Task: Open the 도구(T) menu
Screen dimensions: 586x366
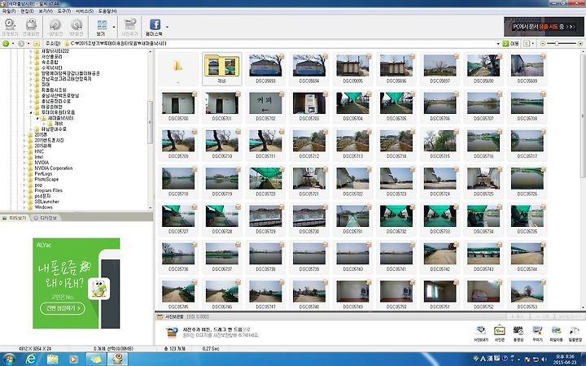Action: (64, 11)
